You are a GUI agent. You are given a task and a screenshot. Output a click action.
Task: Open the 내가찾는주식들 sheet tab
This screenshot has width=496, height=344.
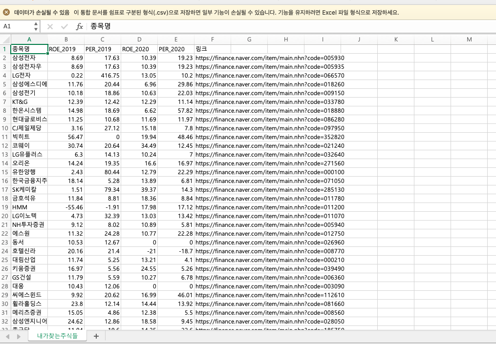pos(57,336)
